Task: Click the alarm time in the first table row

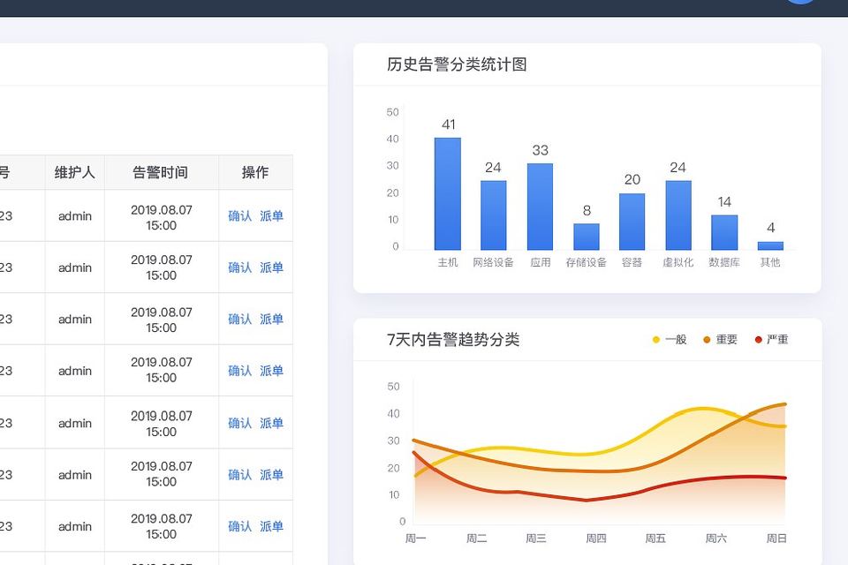Action: (x=161, y=217)
